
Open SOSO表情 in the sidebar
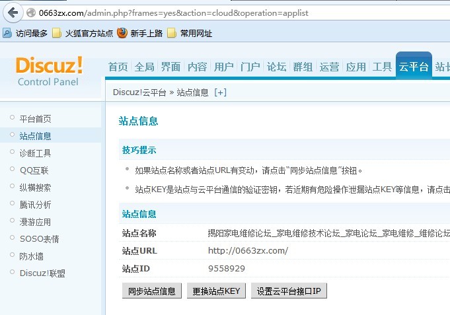40,239
